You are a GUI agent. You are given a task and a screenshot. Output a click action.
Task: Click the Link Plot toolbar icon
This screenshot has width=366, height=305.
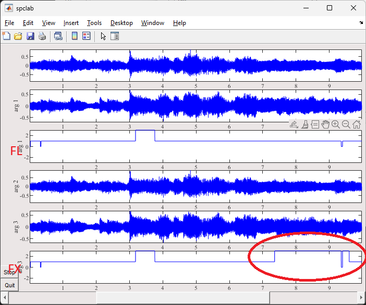pos(58,36)
